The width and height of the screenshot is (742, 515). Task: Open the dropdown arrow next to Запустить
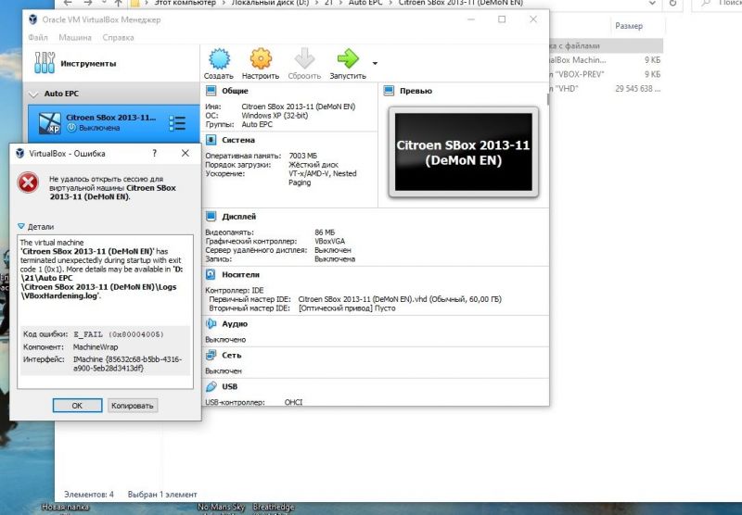[x=375, y=63]
